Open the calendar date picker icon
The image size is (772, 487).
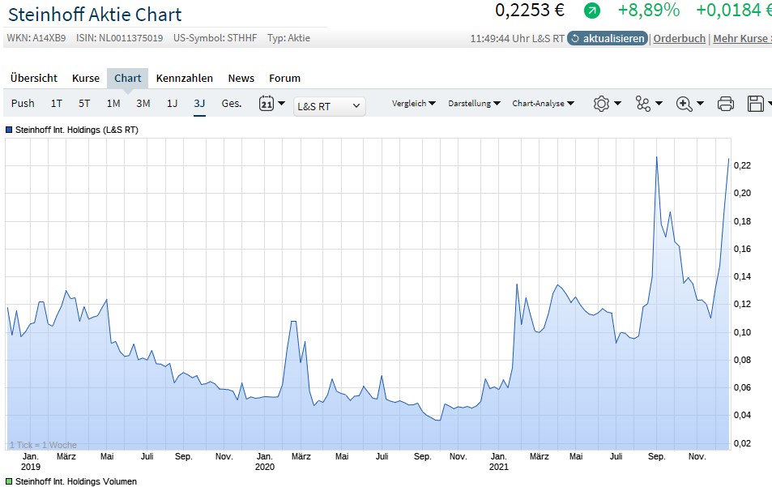[267, 104]
